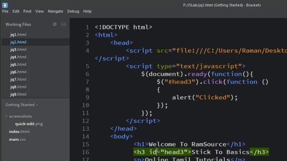
Task: Open the Edit menu
Action: 16,11
